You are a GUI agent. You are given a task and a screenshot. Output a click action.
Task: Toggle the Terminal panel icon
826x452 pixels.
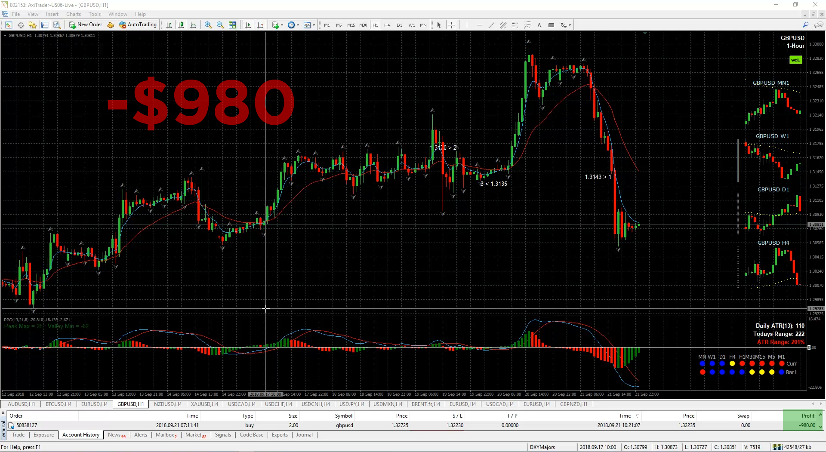pos(45,25)
